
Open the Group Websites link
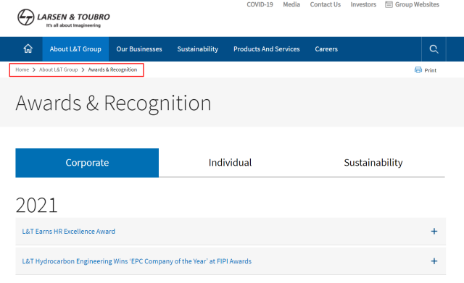[417, 4]
